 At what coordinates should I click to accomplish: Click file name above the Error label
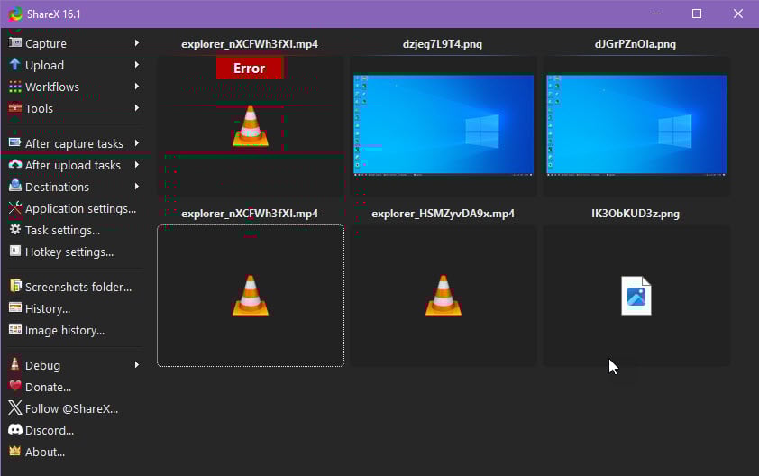click(x=250, y=44)
